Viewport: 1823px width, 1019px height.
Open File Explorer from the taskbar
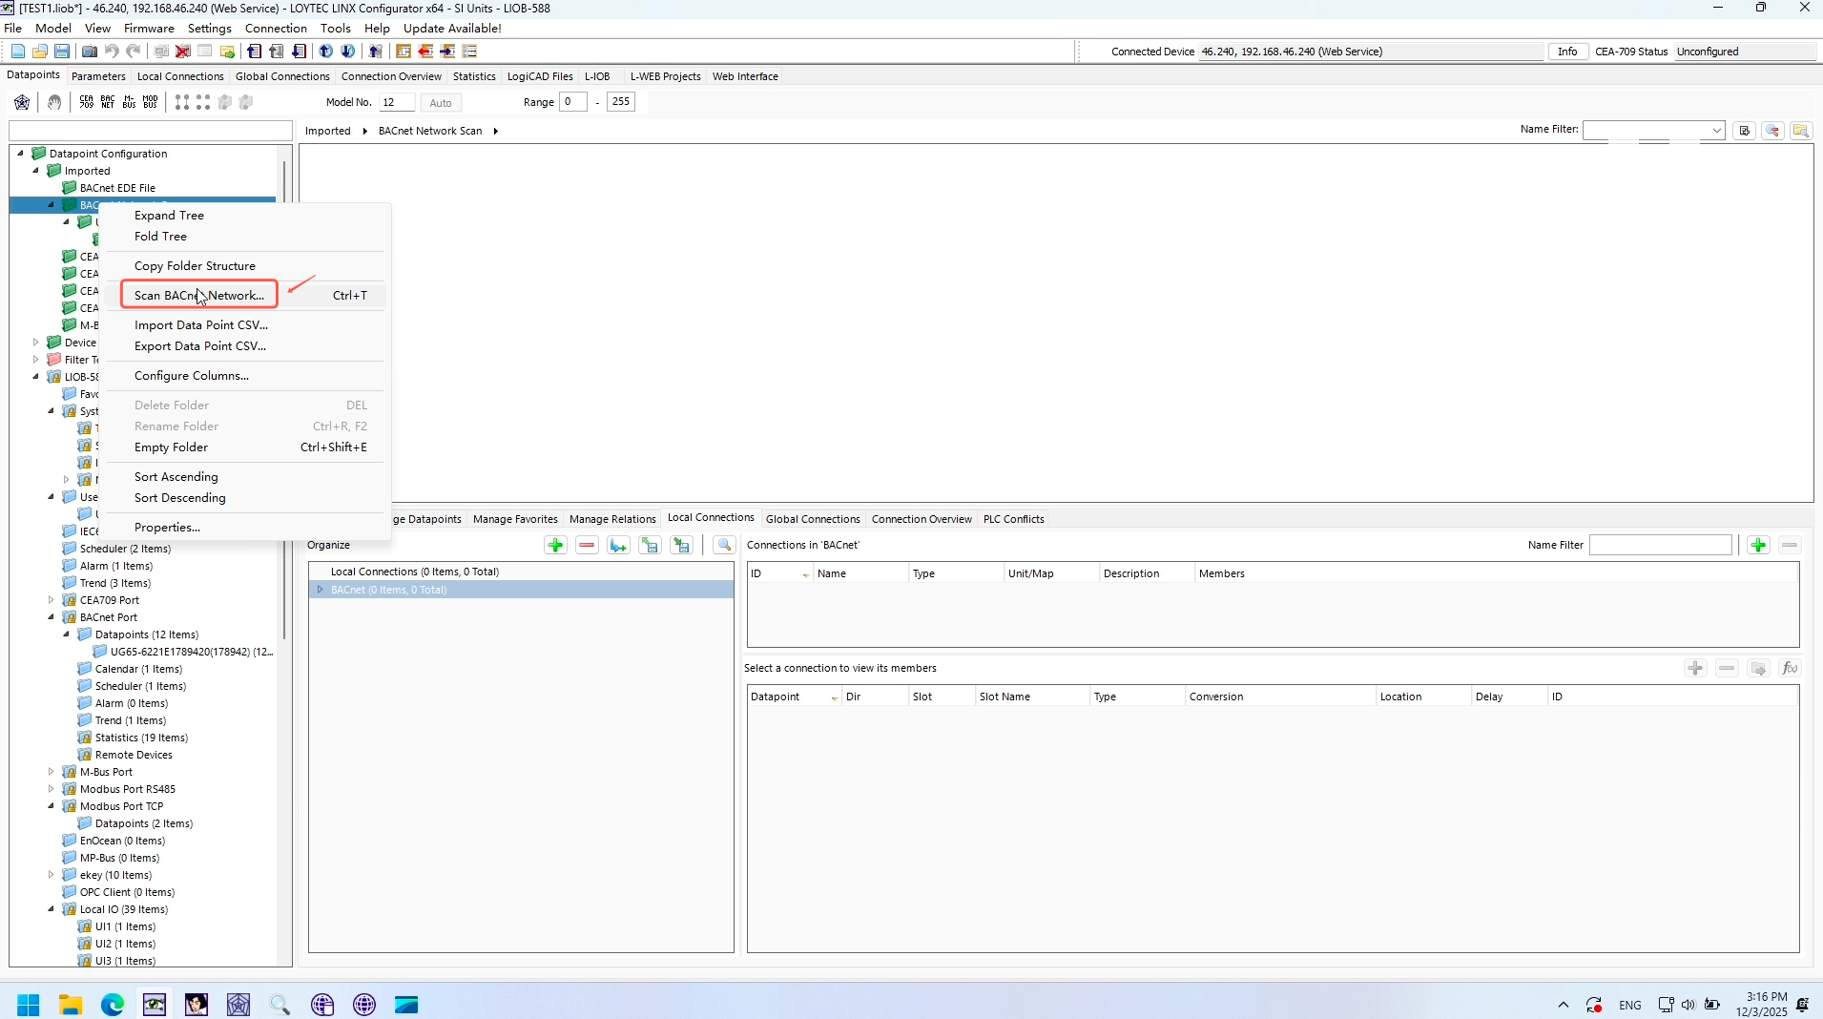coord(71,1005)
